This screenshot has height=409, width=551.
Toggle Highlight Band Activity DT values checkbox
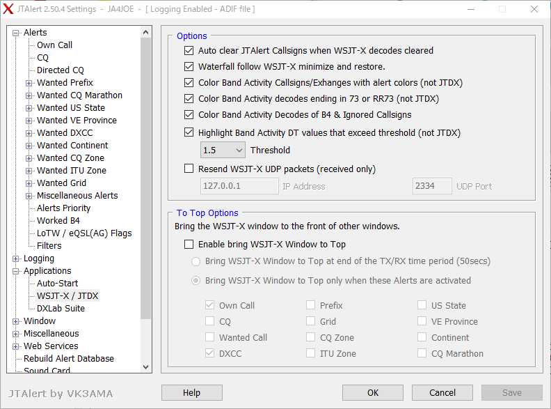point(189,132)
